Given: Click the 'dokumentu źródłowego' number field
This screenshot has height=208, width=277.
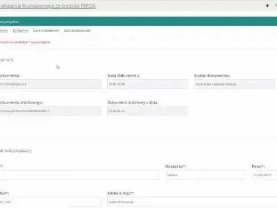Looking at the screenshot, I should click(50, 111).
